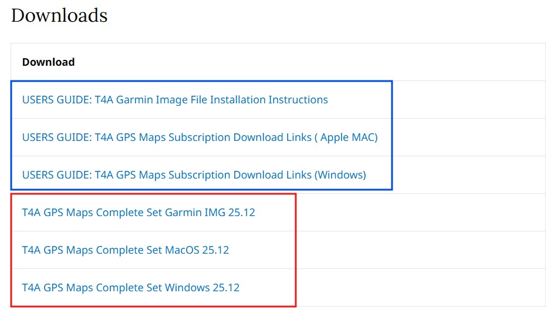This screenshot has width=554, height=313.
Task: View the T4A Garmin image installation guide
Action: 175,100
